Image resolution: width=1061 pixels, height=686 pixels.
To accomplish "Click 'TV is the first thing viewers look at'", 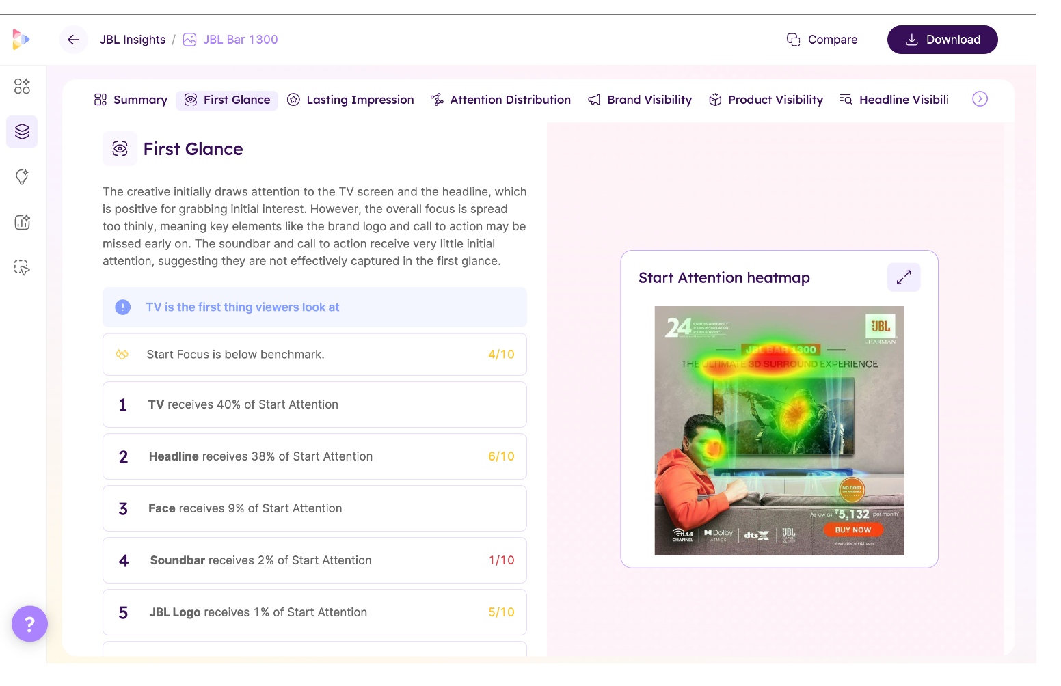I will pos(243,307).
